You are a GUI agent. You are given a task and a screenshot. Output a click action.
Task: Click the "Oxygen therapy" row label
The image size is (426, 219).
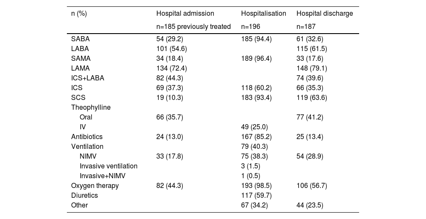[x=95, y=186]
